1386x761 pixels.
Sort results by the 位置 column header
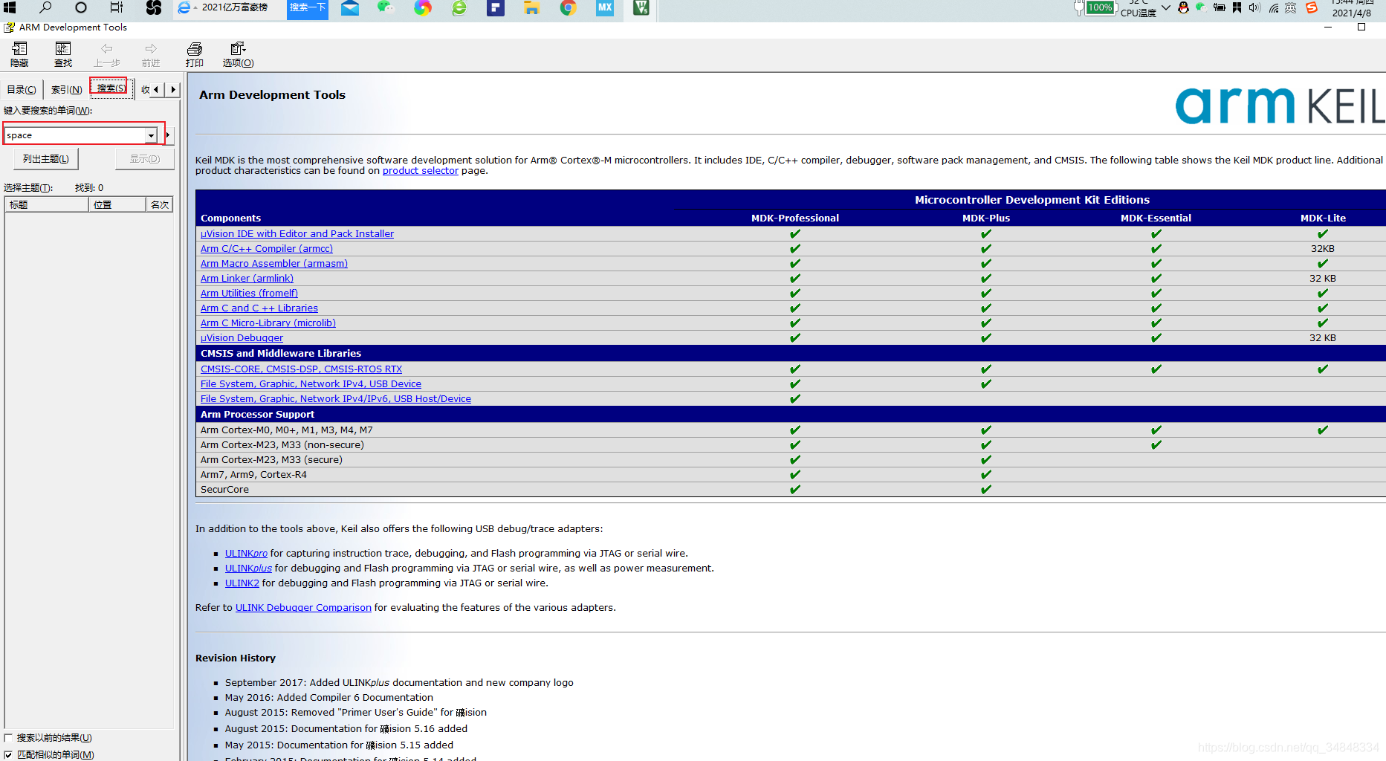click(117, 204)
